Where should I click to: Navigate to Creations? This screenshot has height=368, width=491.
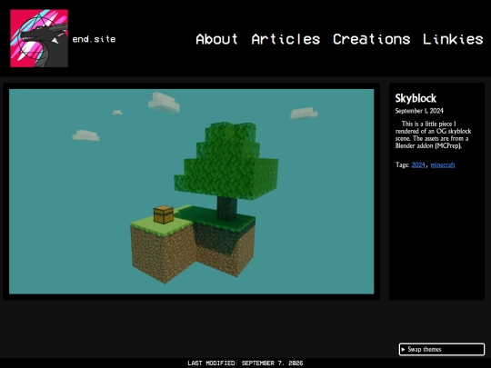click(x=371, y=39)
